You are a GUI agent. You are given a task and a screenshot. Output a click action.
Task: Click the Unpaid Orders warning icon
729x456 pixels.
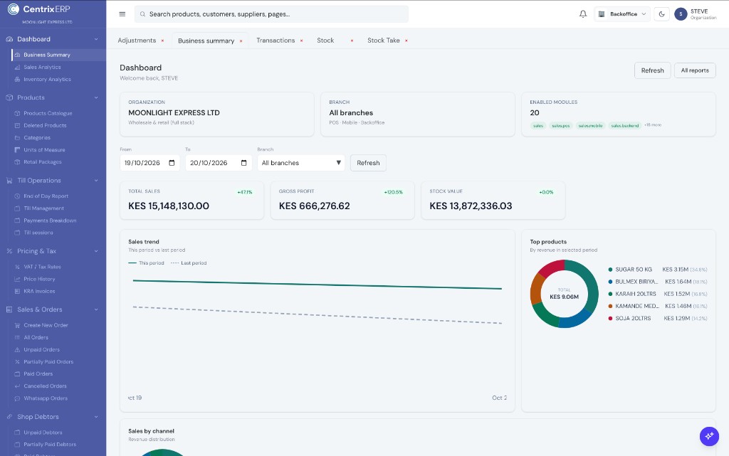17,350
